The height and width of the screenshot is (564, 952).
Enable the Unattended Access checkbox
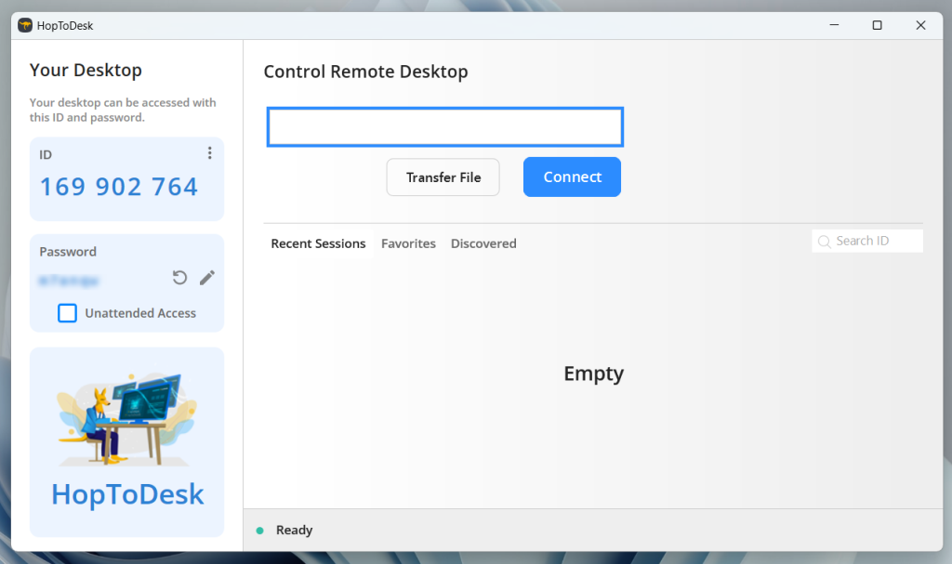coord(68,313)
